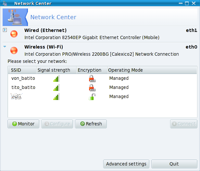
Task: Sort by Signal strength column header
Action: [56, 70]
